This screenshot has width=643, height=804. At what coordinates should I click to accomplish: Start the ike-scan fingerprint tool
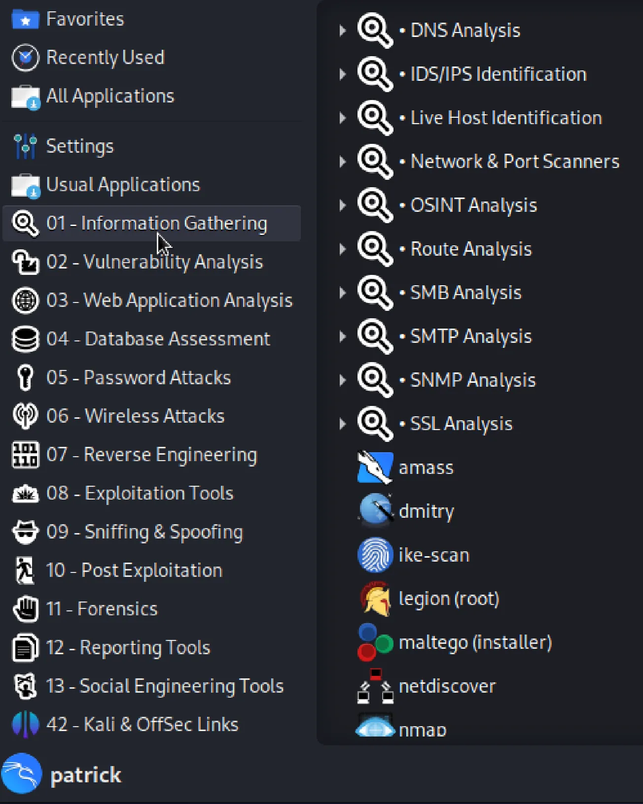click(433, 554)
